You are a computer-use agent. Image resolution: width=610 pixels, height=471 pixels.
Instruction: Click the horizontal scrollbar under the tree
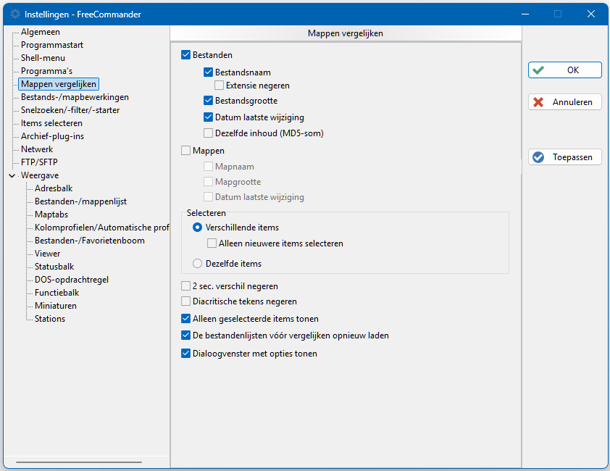[79, 462]
